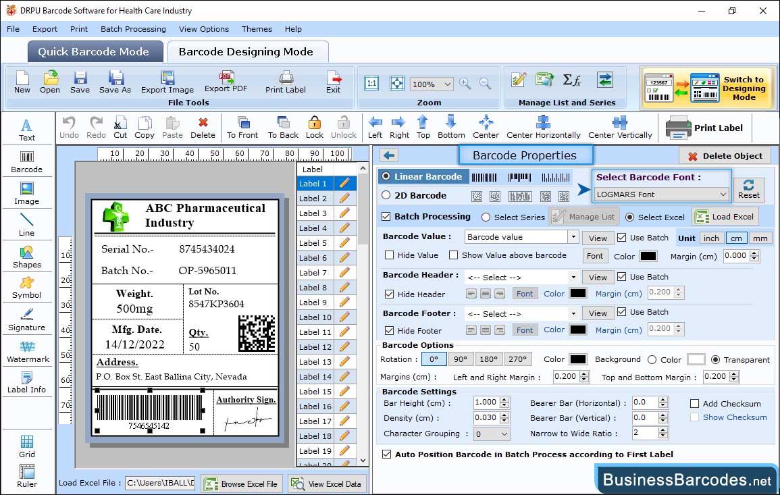This screenshot has height=495, width=780.
Task: Pick the barcode value Color swatch
Action: click(x=648, y=256)
